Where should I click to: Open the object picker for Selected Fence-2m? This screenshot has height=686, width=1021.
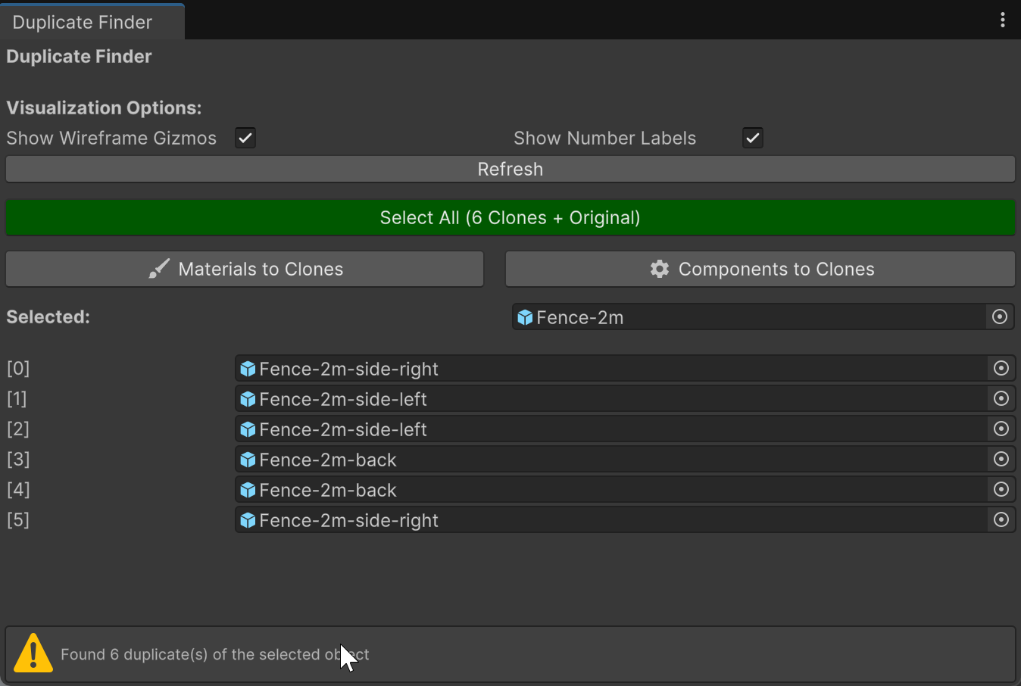point(1000,317)
